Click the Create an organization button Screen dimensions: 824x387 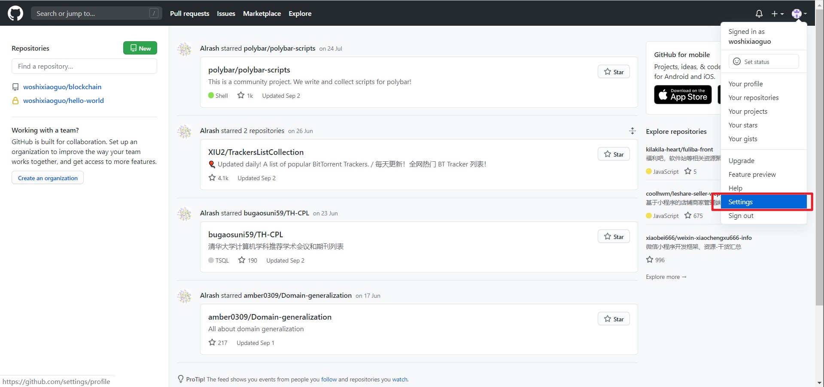coord(48,178)
